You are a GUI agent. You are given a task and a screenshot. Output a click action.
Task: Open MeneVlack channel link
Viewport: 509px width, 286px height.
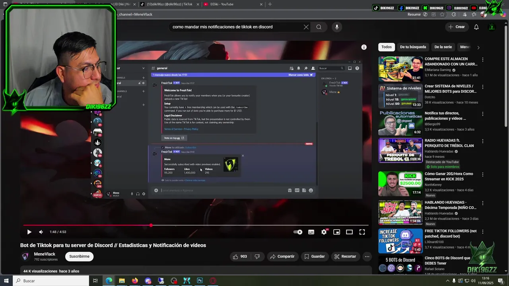(x=45, y=254)
